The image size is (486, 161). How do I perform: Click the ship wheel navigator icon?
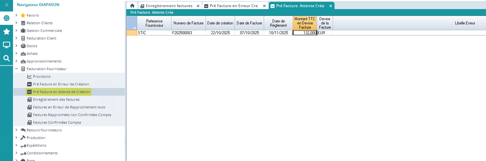6,18
